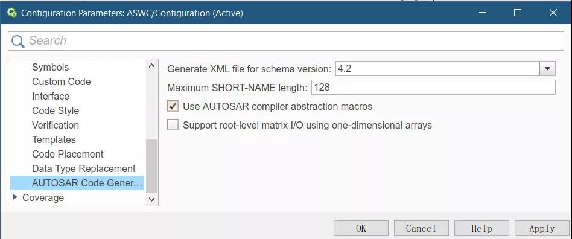Click the category tree scrollbar thumb

[x=152, y=166]
